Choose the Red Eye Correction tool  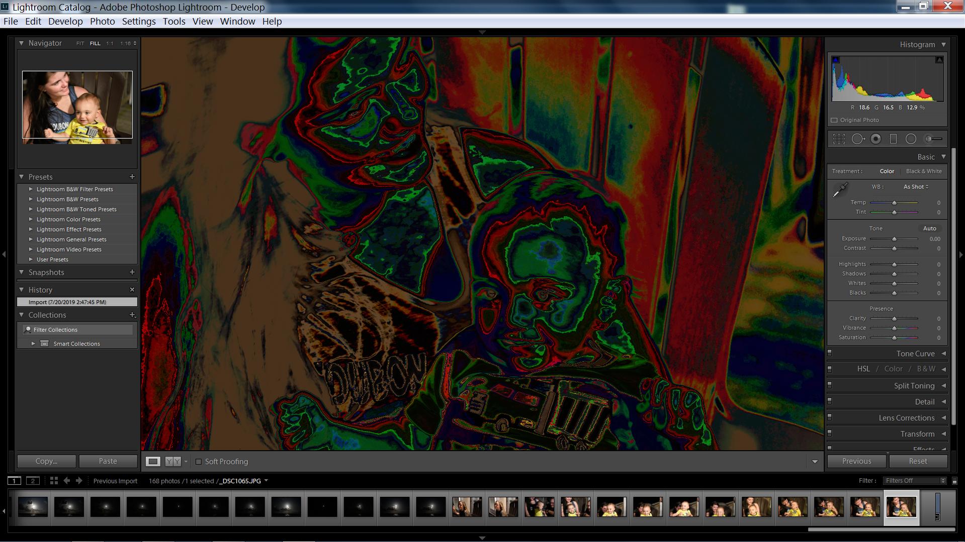point(875,139)
